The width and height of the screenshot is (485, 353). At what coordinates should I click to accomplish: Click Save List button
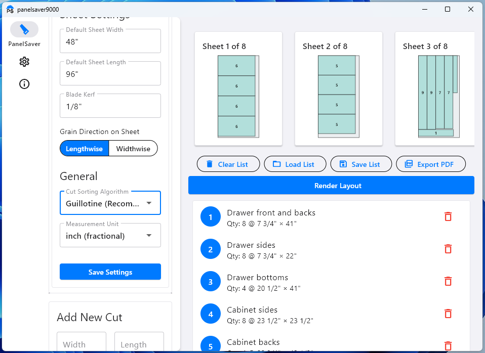pyautogui.click(x=361, y=164)
